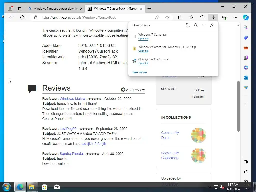Open sidebar Search icon
This screenshot has width=256, height=192.
[x=246, y=27]
